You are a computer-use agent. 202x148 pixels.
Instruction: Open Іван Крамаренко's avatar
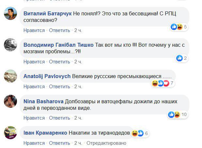click(x=10, y=133)
